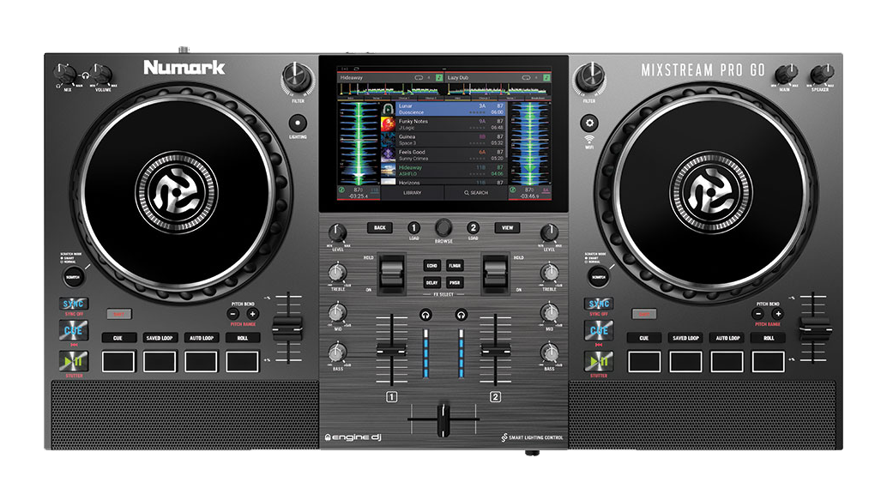893x494 pixels.
Task: Touch the deck 1 jog wheel platter
Action: 177,191
